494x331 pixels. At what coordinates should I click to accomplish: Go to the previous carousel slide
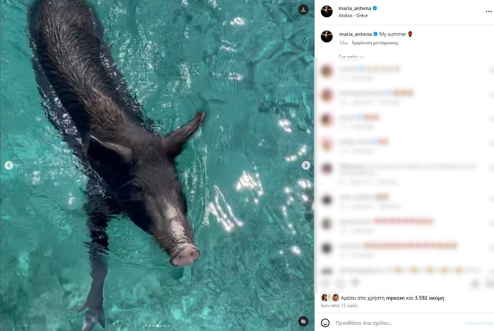(x=9, y=165)
